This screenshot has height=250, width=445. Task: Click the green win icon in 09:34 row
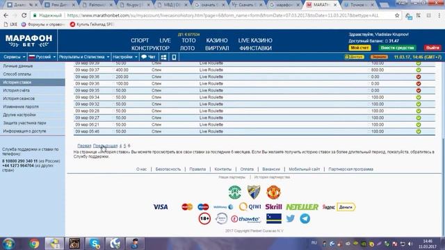pyautogui.click(x=419, y=97)
